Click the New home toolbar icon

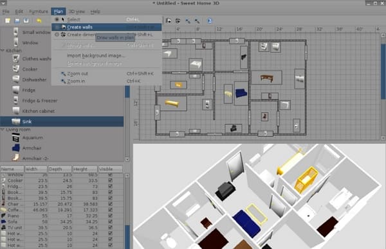pos(8,21)
